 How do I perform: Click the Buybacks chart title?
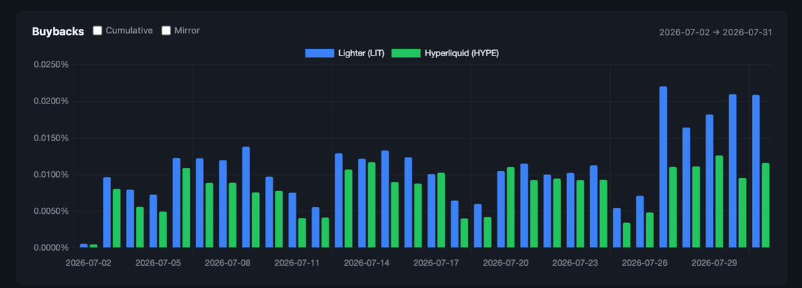point(58,31)
